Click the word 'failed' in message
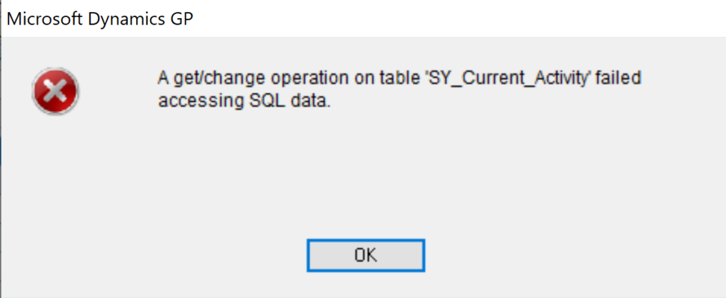 pos(617,78)
